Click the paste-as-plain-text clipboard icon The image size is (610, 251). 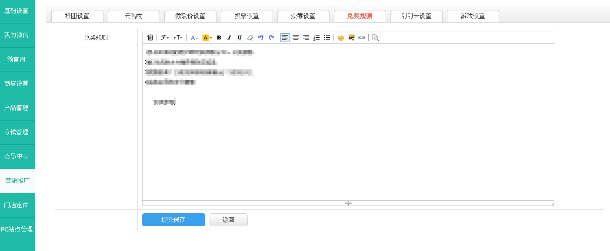[x=150, y=38]
